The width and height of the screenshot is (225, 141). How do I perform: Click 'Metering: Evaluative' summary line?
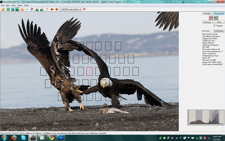coord(210,45)
